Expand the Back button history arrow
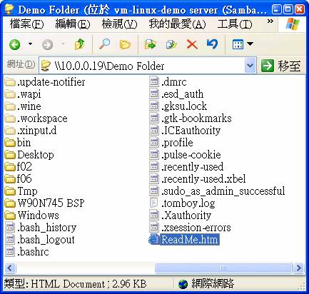 [30, 44]
